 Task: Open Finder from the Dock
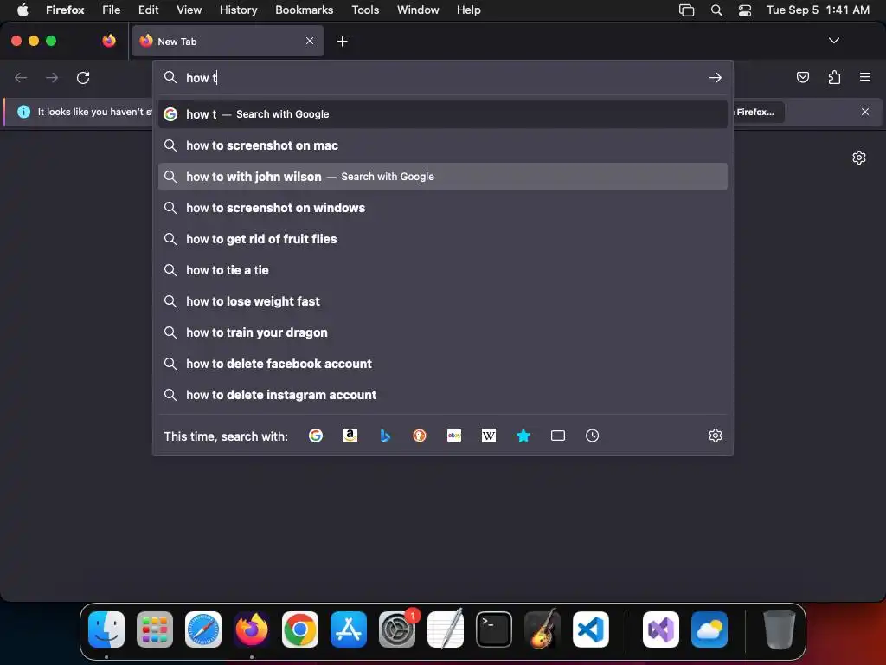[x=106, y=629]
